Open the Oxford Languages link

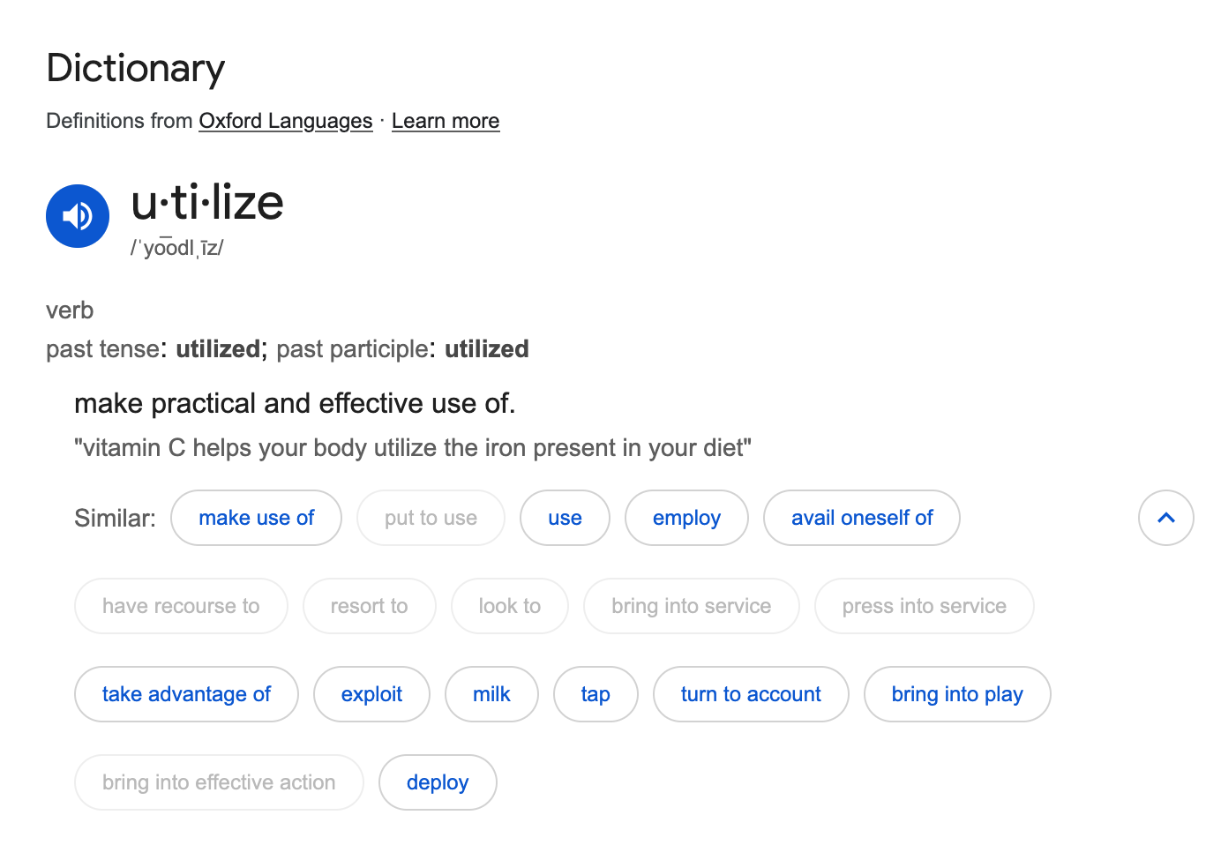pos(285,121)
